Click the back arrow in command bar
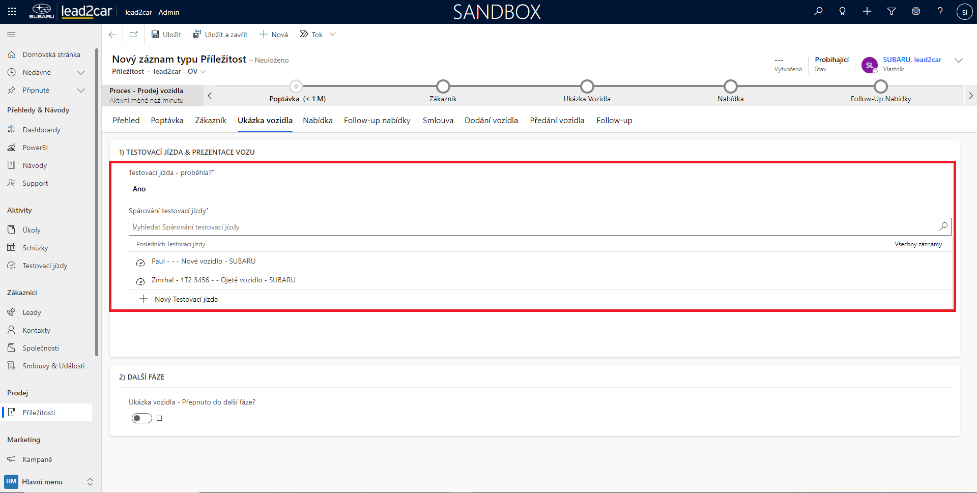 (x=112, y=35)
